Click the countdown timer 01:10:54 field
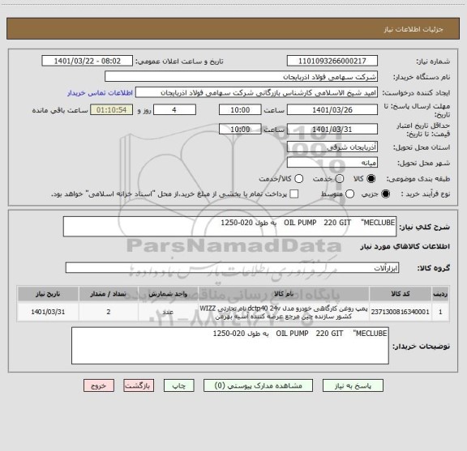The image size is (467, 451). pos(112,110)
